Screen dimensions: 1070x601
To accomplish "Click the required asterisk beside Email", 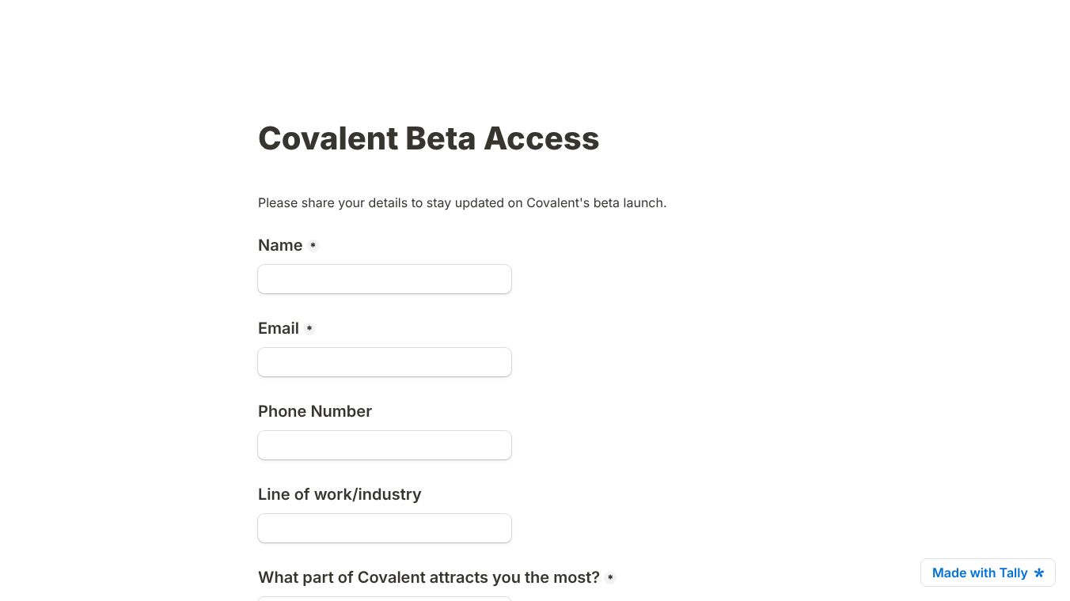I will click(309, 329).
